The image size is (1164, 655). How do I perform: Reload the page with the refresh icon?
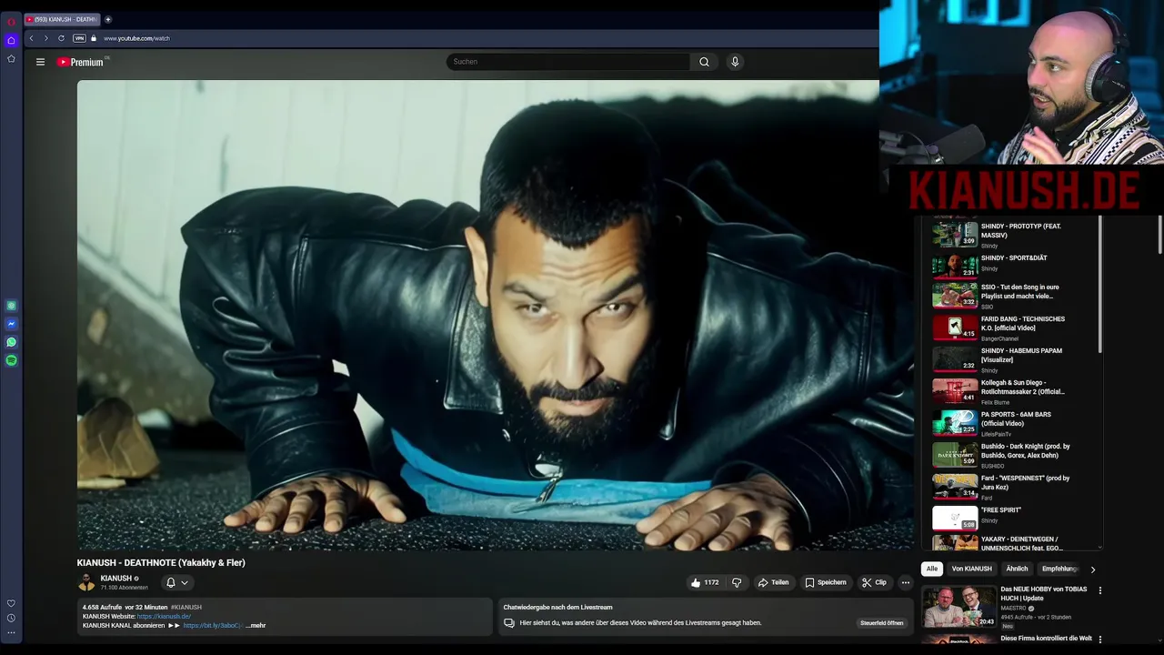click(61, 38)
